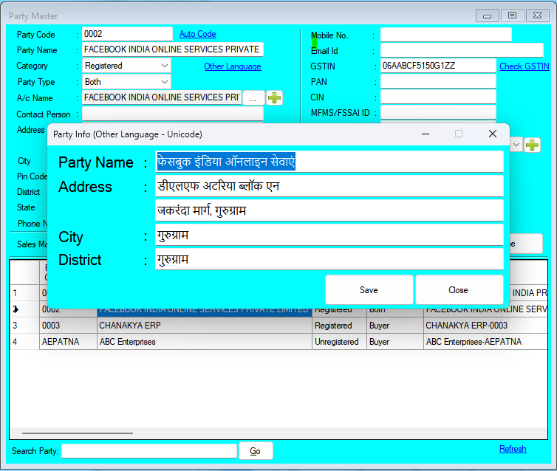The width and height of the screenshot is (557, 471).
Task: Click the Go search button
Action: (x=256, y=451)
